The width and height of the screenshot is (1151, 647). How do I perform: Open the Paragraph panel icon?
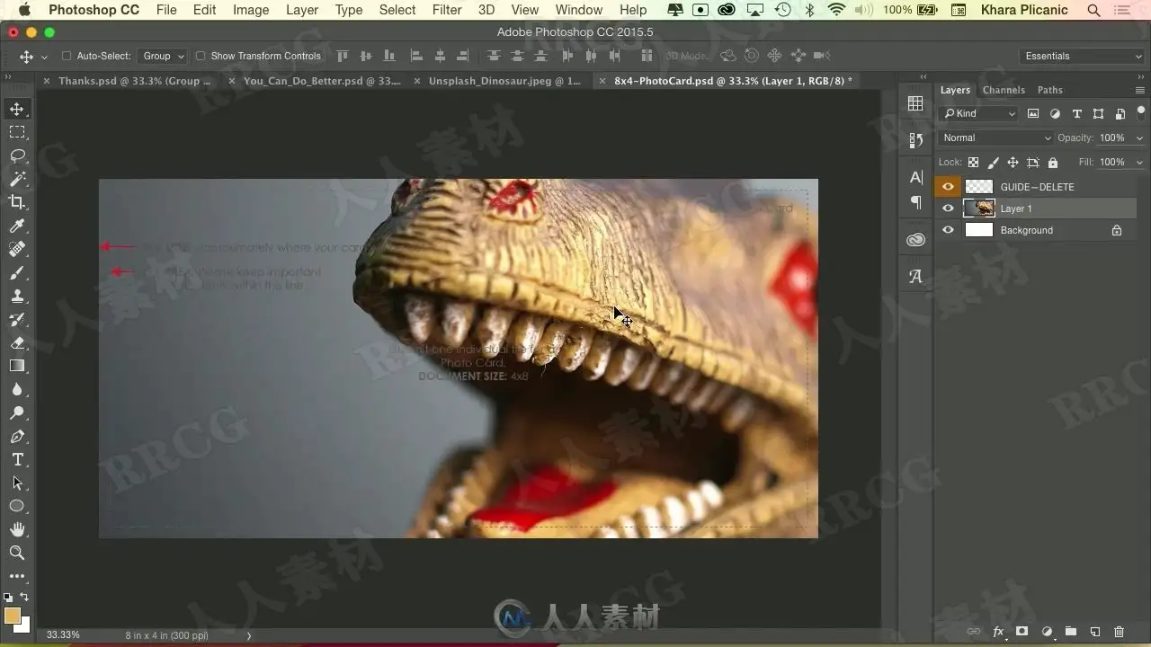915,202
